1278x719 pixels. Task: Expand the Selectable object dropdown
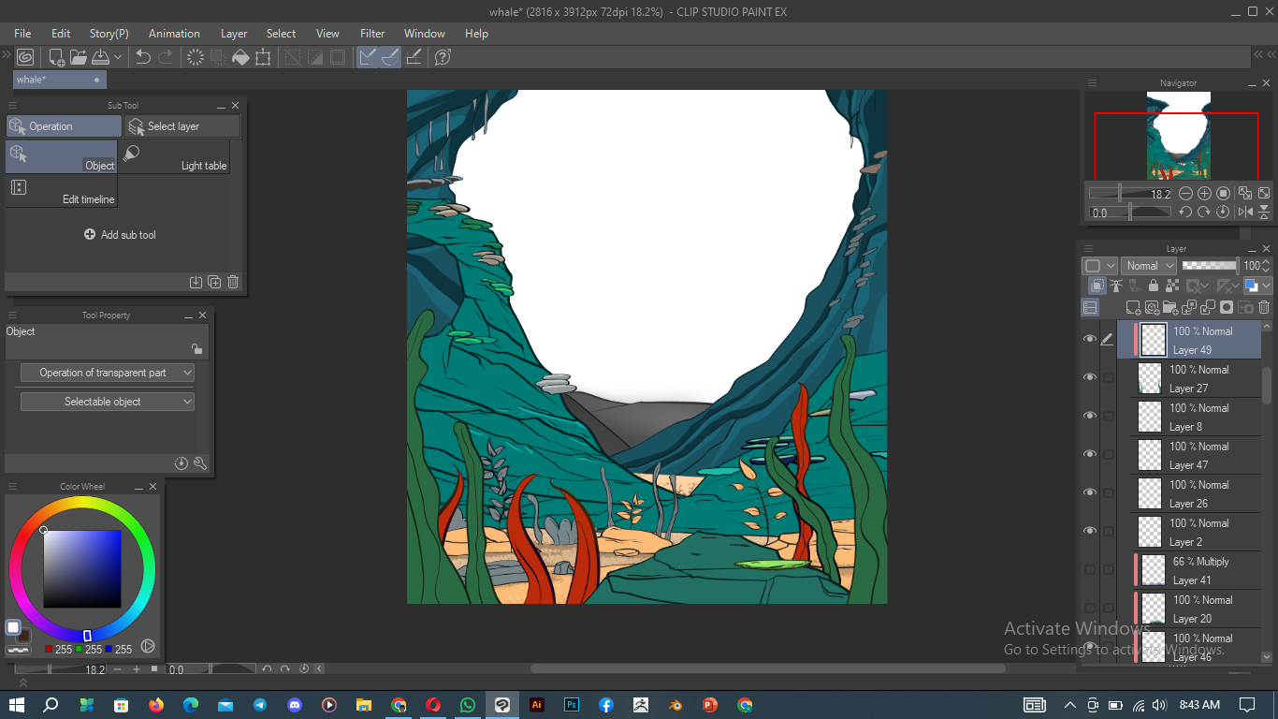pos(108,402)
